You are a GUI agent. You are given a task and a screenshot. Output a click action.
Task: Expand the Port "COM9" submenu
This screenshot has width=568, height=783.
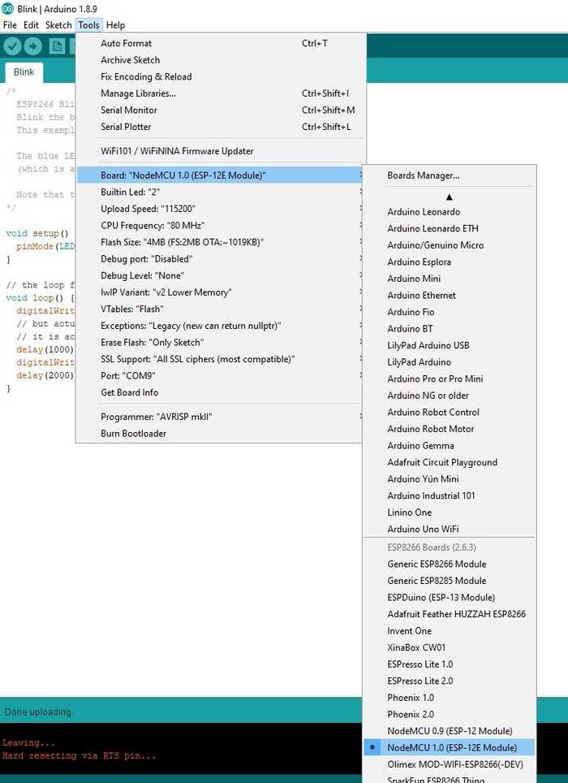[221, 376]
